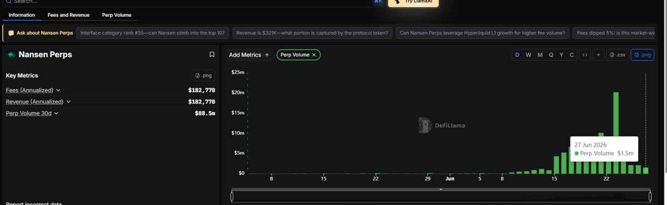Open the Add Metrics menu
This screenshot has width=667, height=205.
coord(249,55)
